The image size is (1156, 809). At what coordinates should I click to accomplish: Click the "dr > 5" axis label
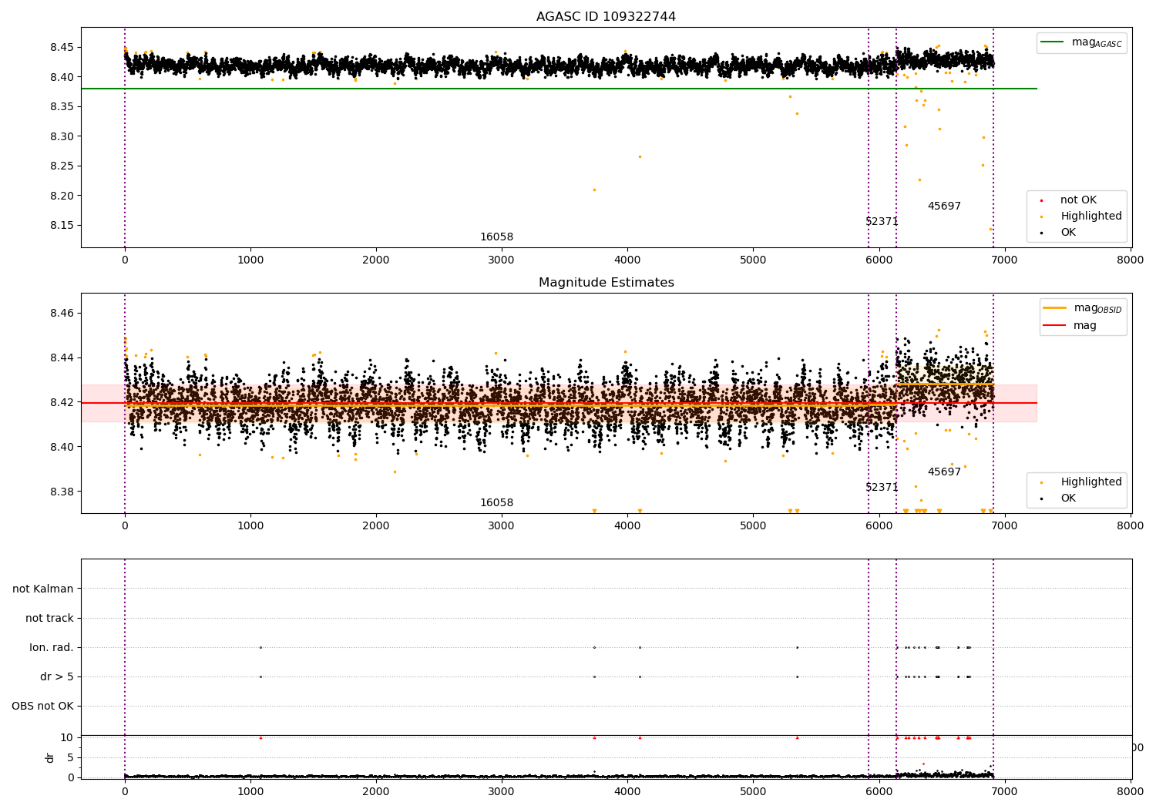(57, 676)
